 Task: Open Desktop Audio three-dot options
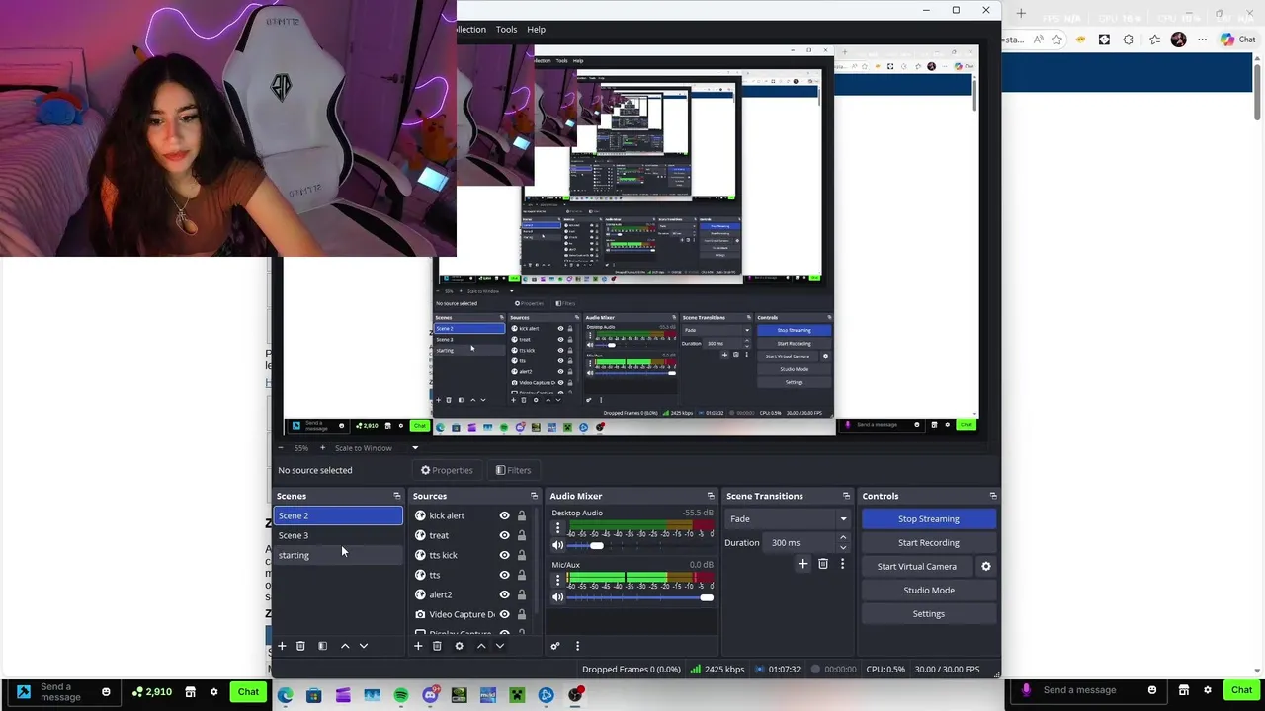click(557, 528)
